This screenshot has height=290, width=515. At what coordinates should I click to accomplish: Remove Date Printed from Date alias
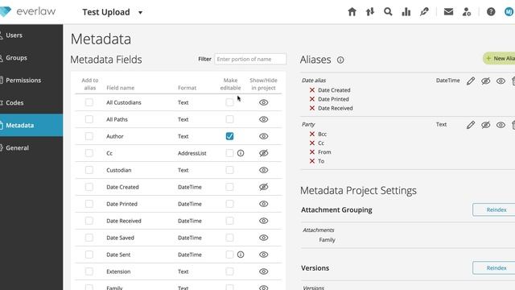tap(312, 99)
